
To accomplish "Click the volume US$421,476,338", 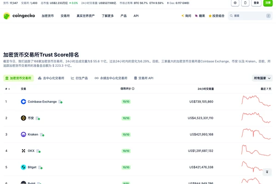I will pyautogui.click(x=201, y=167).
